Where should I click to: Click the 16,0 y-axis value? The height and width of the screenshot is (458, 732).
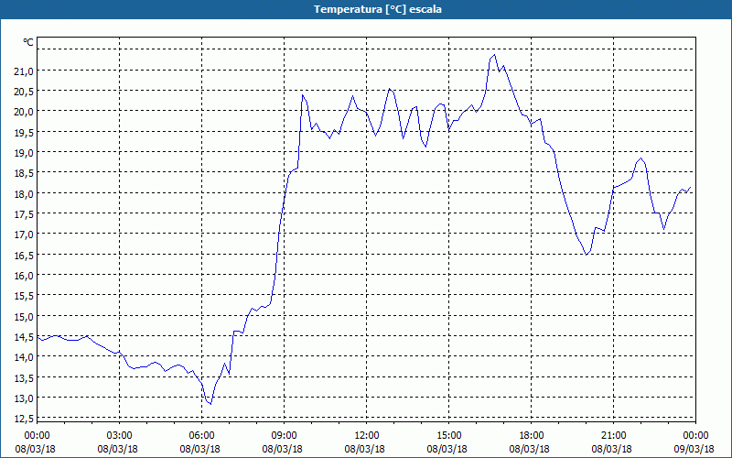point(24,276)
